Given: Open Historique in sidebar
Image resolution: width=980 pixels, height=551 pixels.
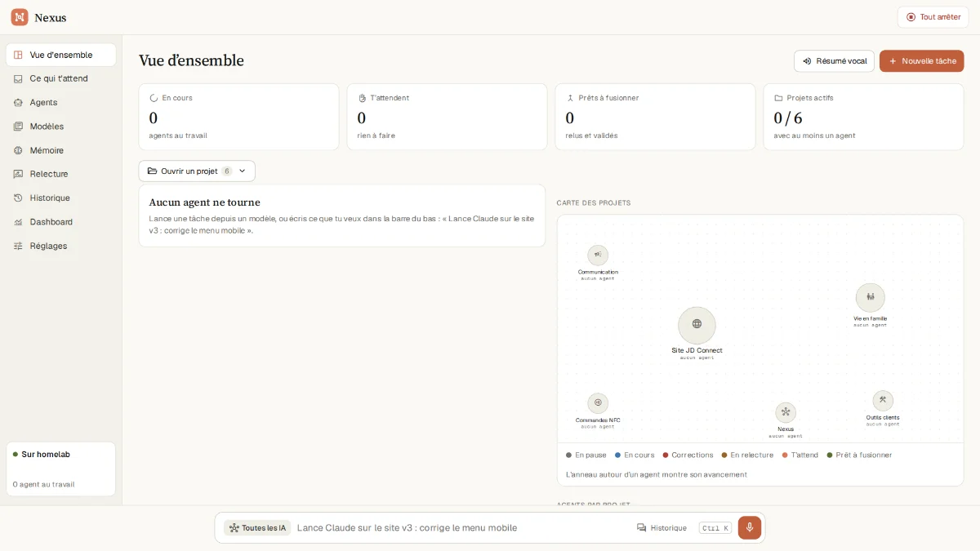Looking at the screenshot, I should [x=60, y=198].
